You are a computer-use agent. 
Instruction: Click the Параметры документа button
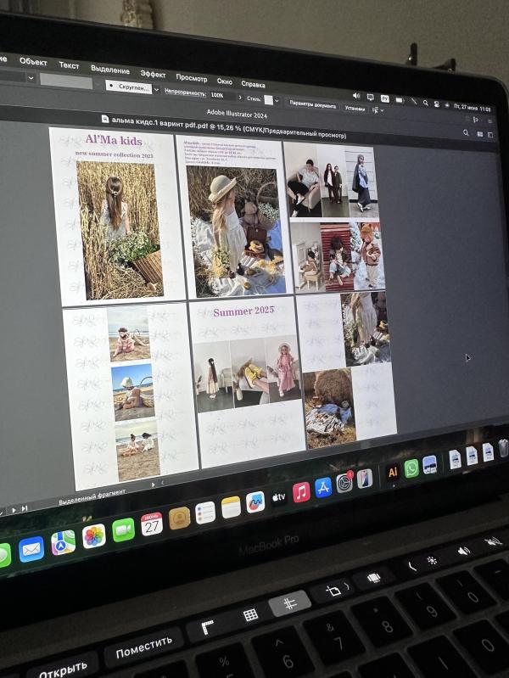(x=313, y=104)
